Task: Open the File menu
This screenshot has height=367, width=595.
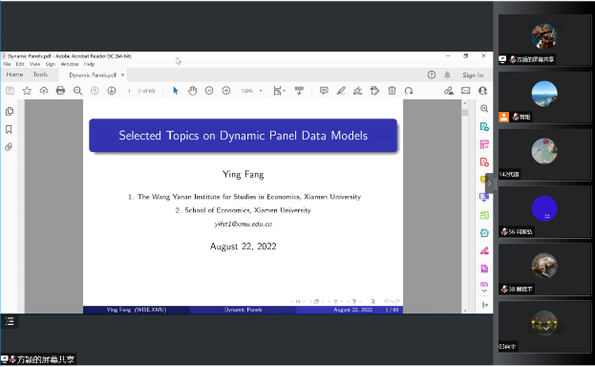Action: (x=7, y=64)
